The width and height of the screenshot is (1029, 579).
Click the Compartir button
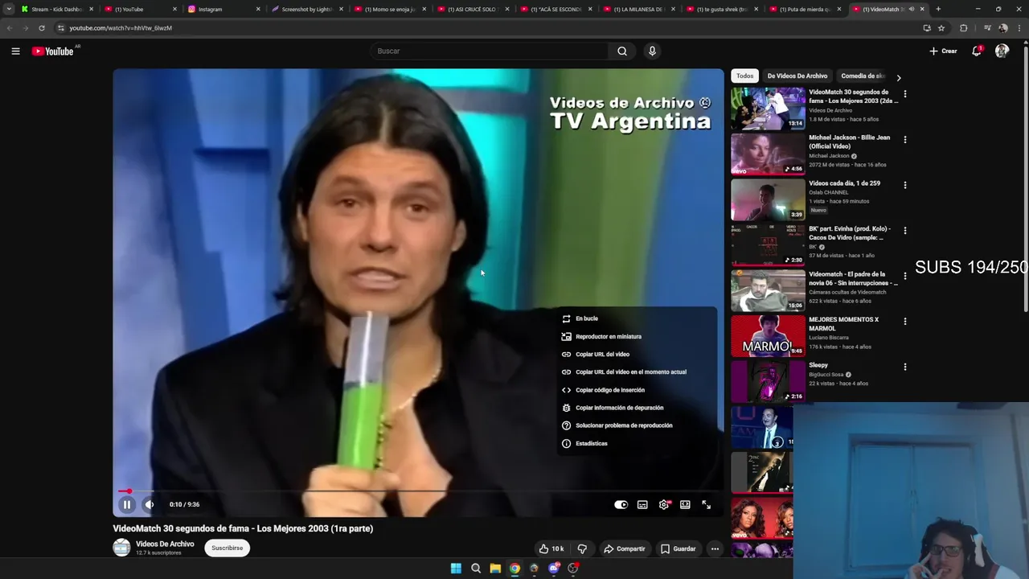(625, 548)
